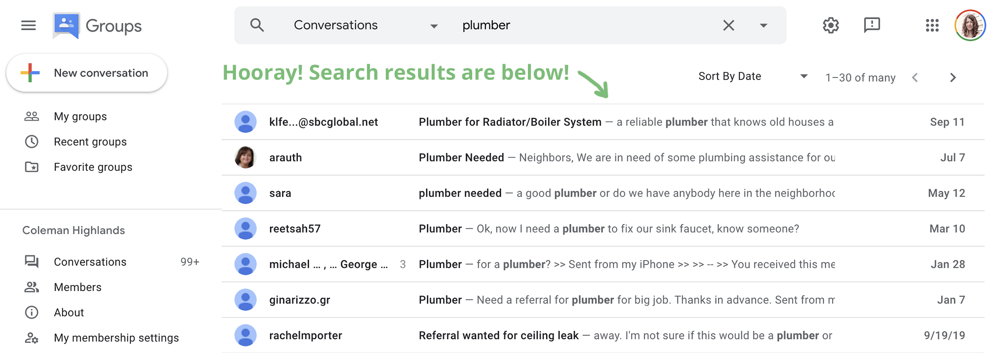
Task: Clear the plumber search text
Action: point(728,25)
